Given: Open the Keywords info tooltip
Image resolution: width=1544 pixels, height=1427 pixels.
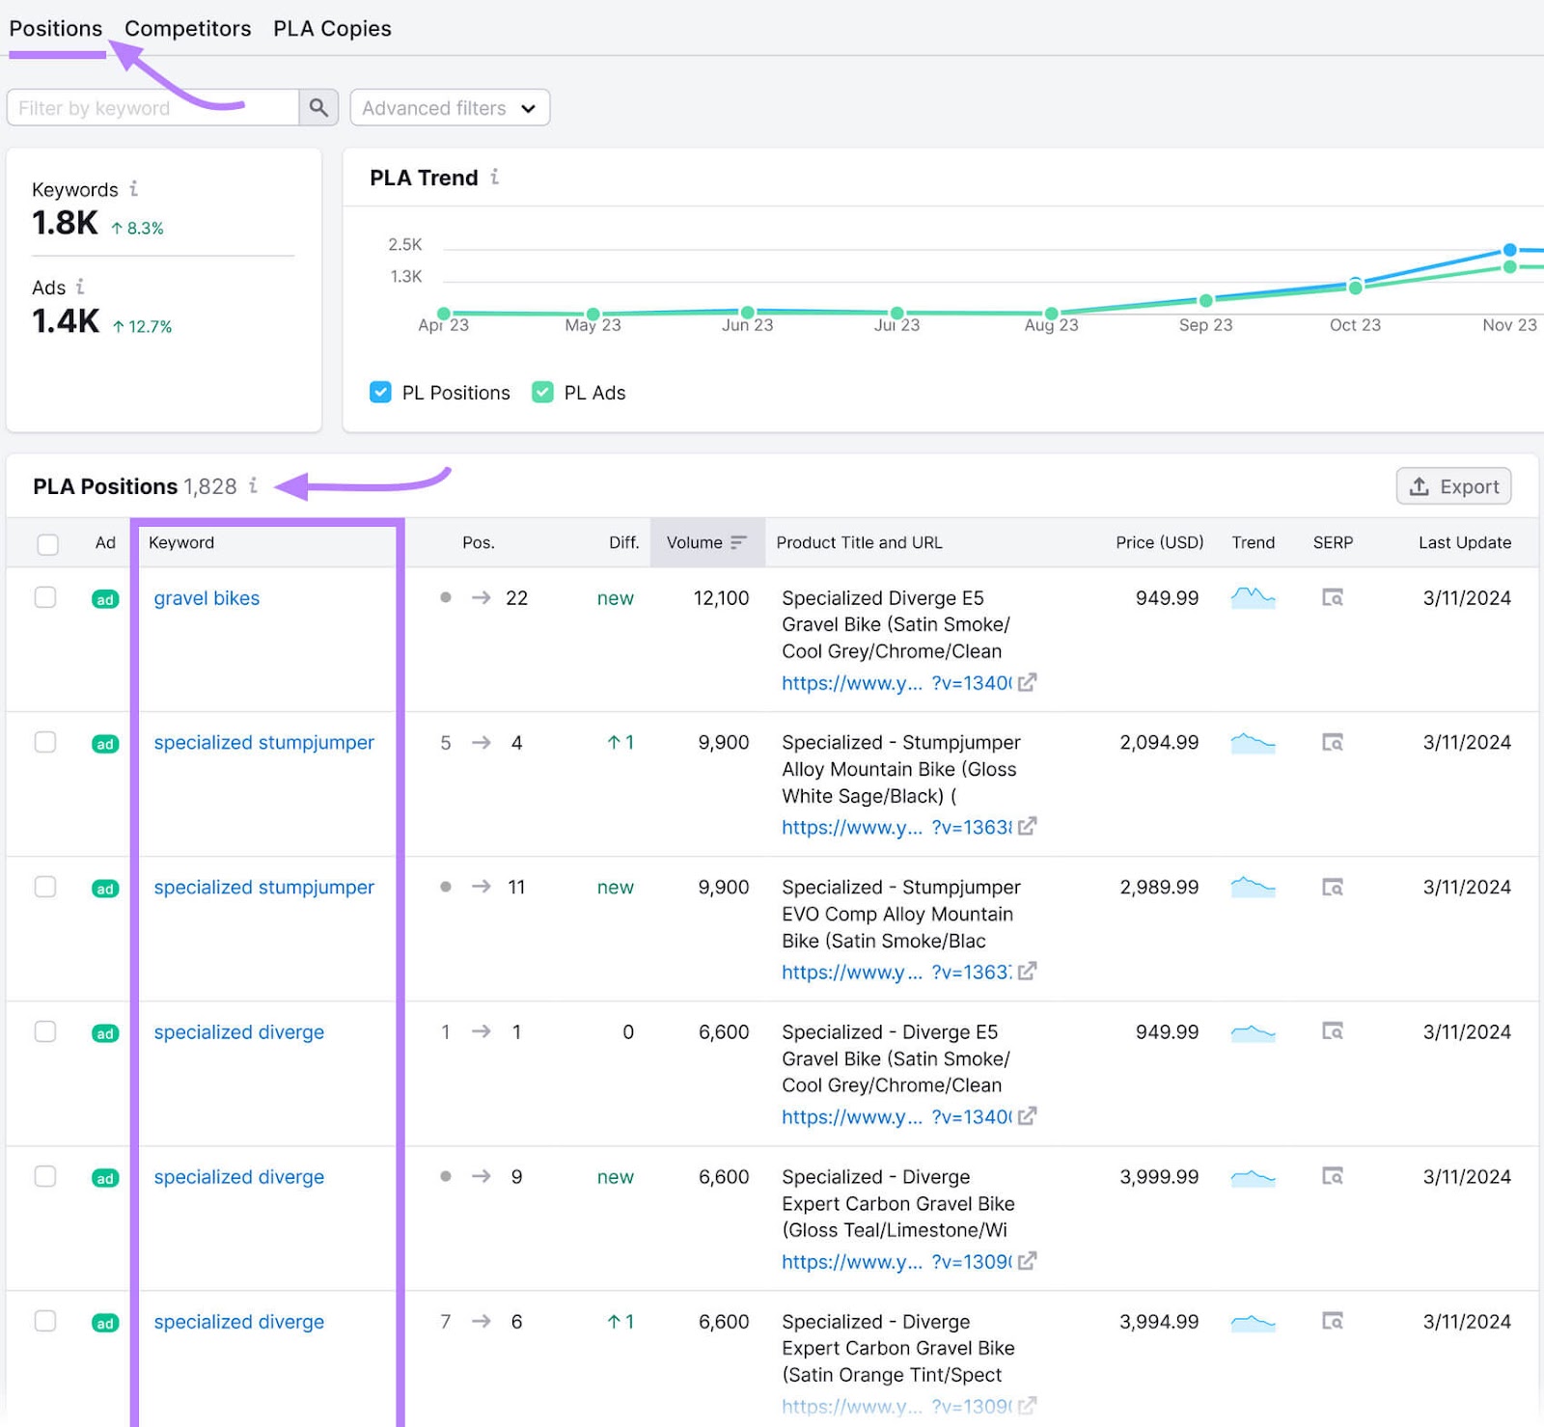Looking at the screenshot, I should (135, 189).
